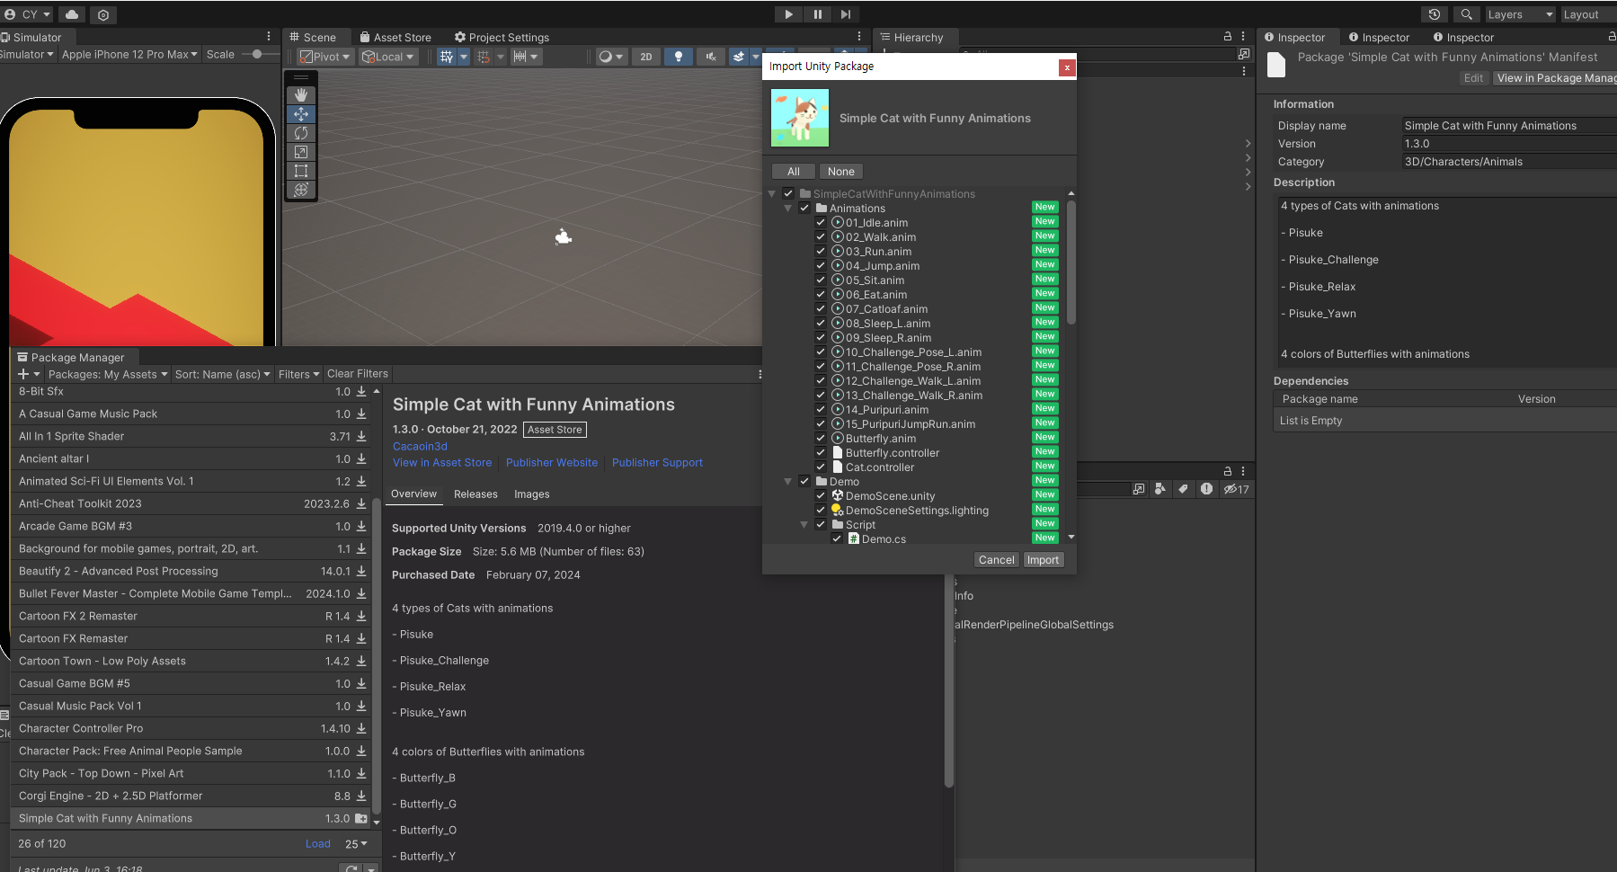The height and width of the screenshot is (872, 1617).
Task: Switch to the Asset Store tab
Action: 395,38
